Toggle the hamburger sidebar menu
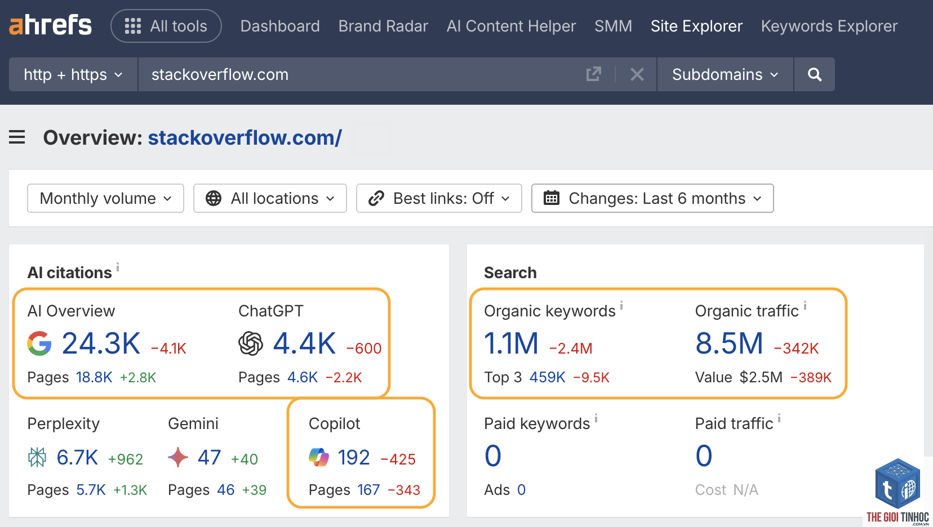The height and width of the screenshot is (527, 933). (17, 137)
